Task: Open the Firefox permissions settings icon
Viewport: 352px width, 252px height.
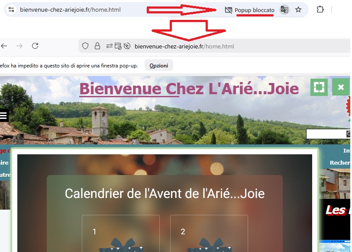Action: pos(110,46)
